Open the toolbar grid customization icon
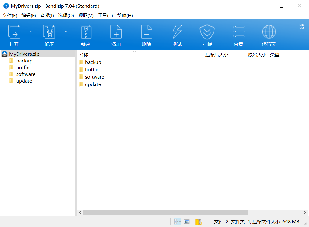Screen dimensions: 309x227 tap(302, 26)
